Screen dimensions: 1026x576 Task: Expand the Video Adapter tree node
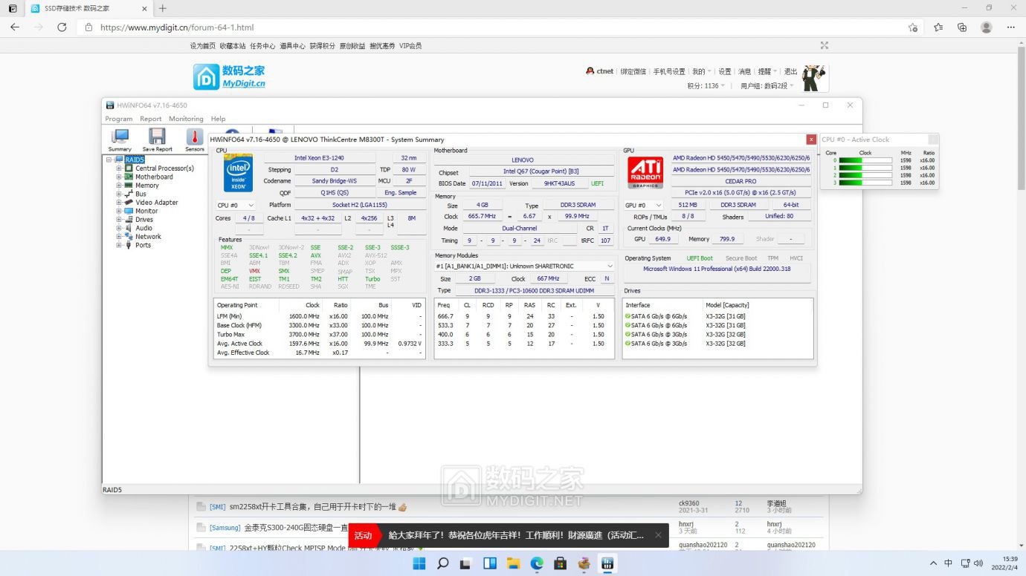pos(119,202)
